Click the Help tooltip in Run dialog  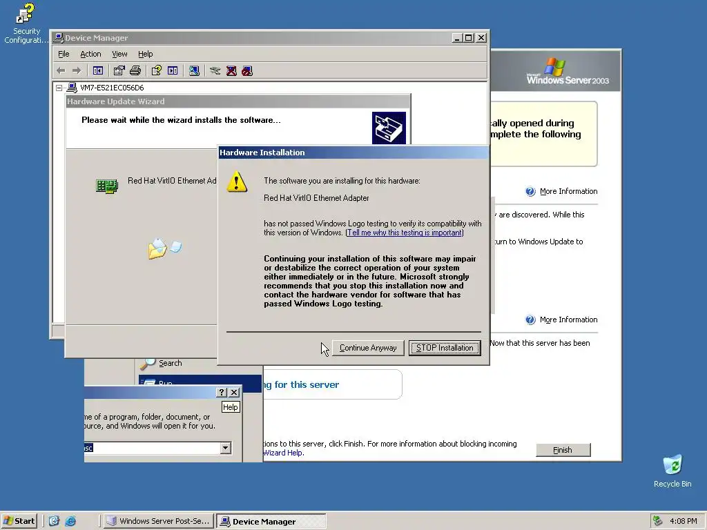pos(230,407)
